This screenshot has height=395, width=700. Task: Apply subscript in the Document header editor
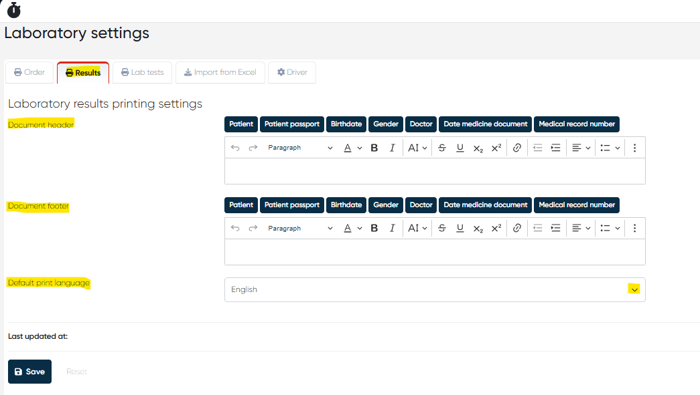coord(478,148)
